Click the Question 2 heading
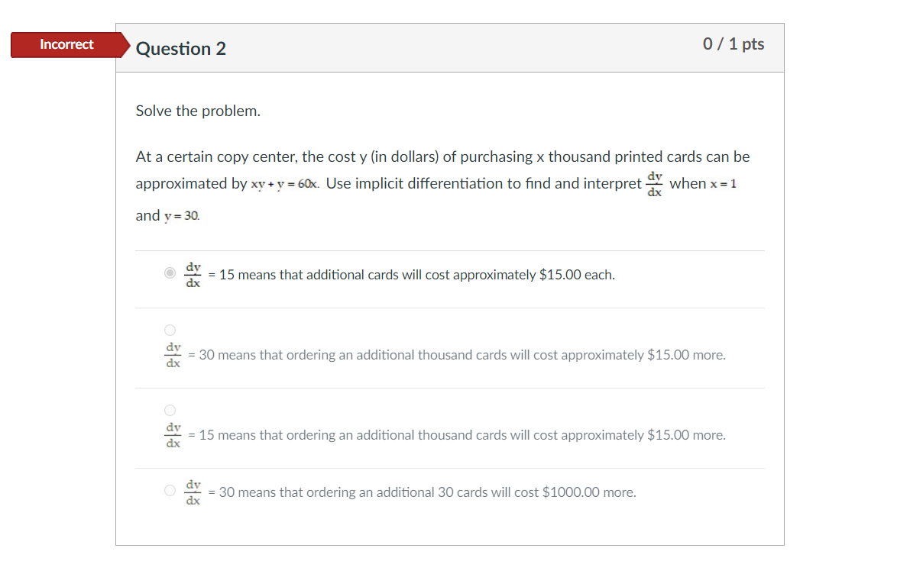 (181, 49)
